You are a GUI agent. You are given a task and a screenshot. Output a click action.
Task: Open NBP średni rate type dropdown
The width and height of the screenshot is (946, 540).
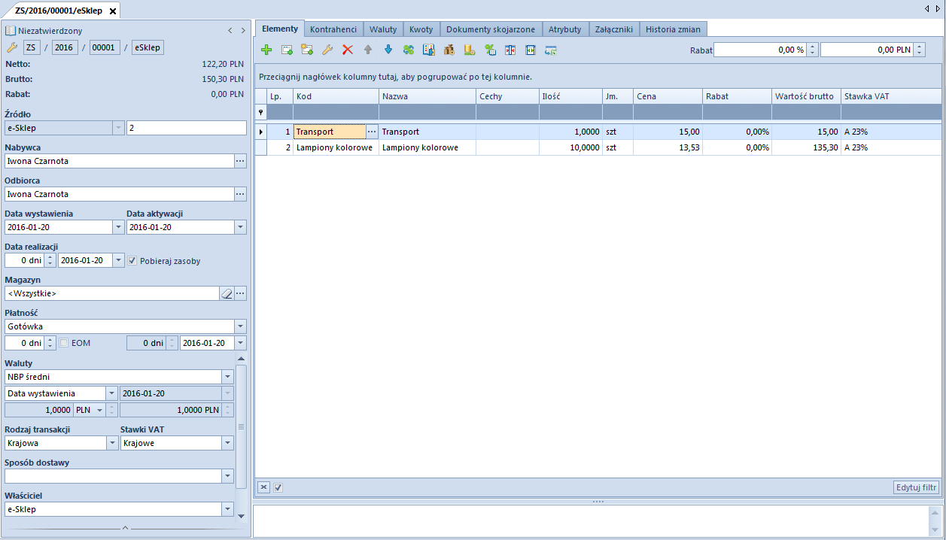pos(227,377)
